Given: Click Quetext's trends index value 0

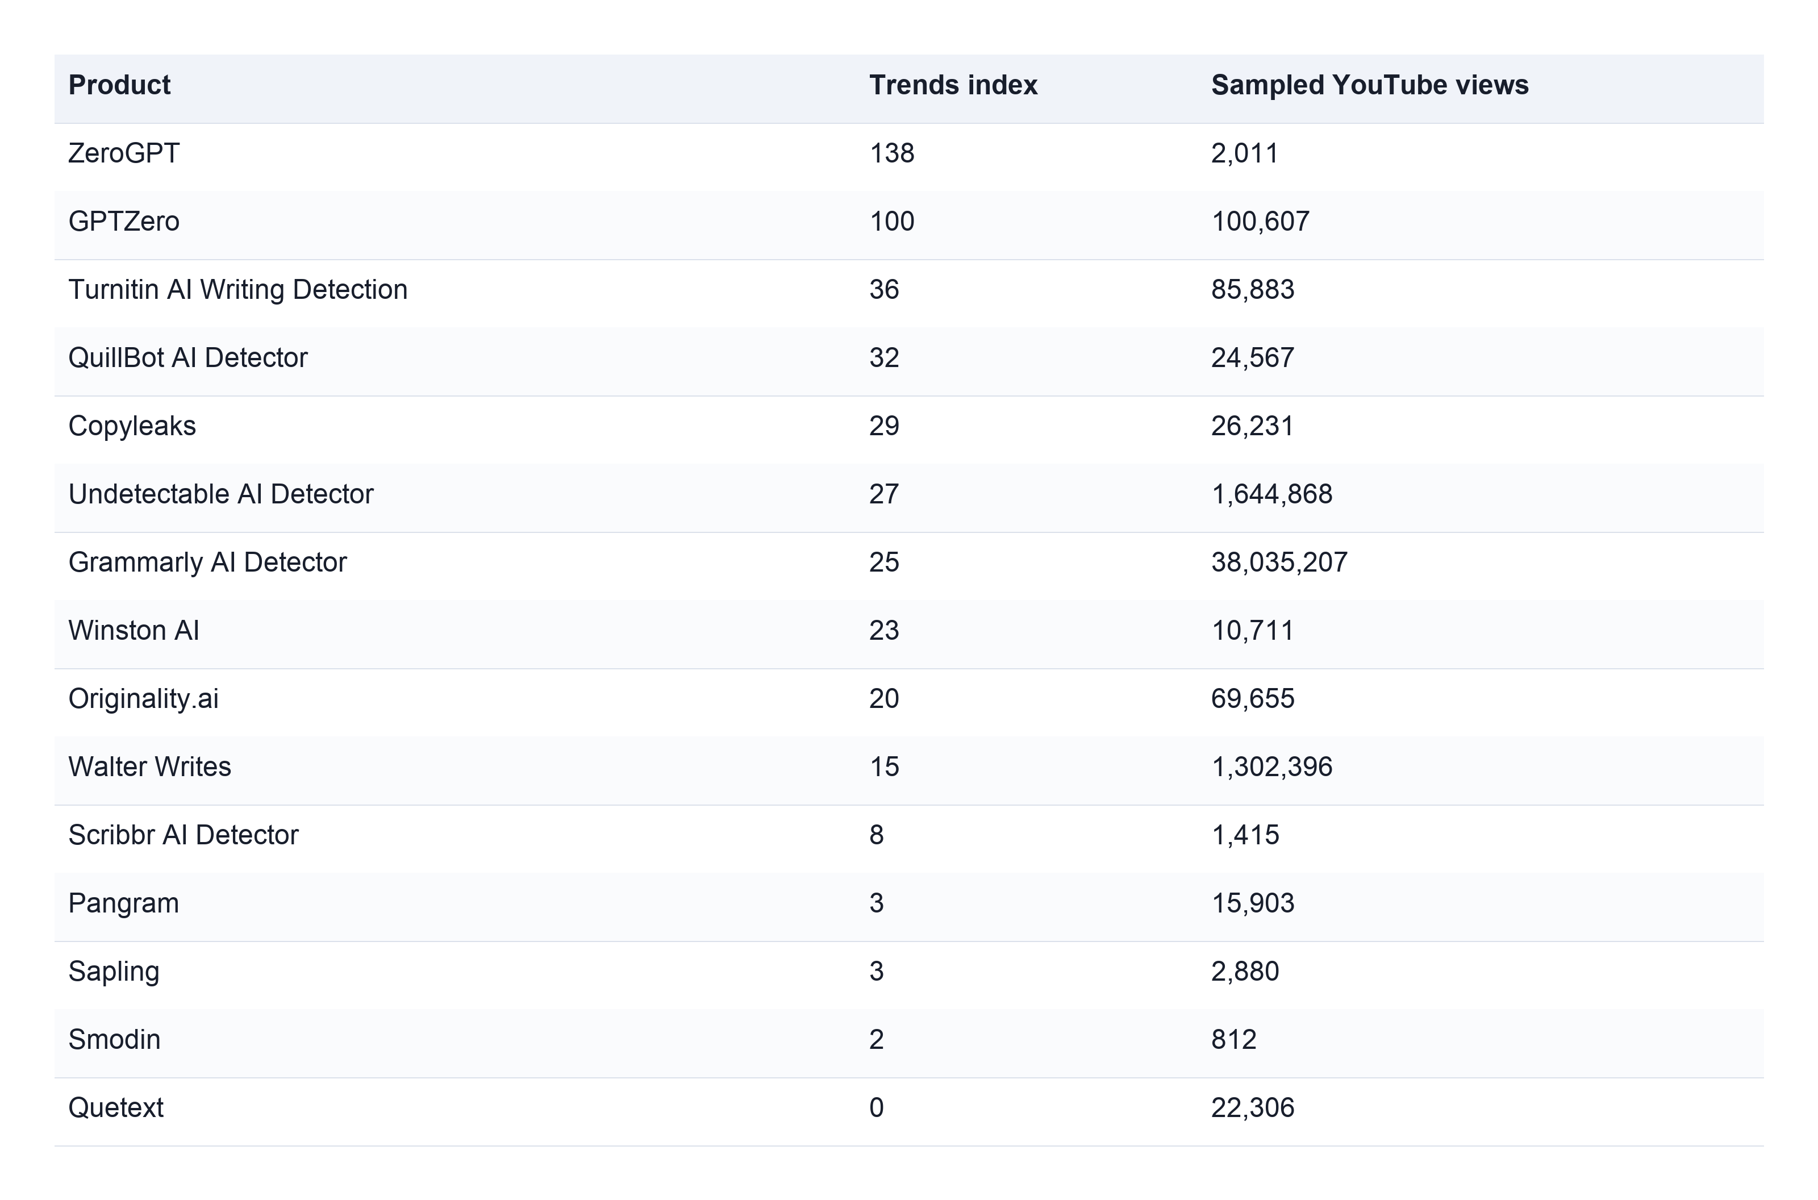Looking at the screenshot, I should click(876, 1107).
